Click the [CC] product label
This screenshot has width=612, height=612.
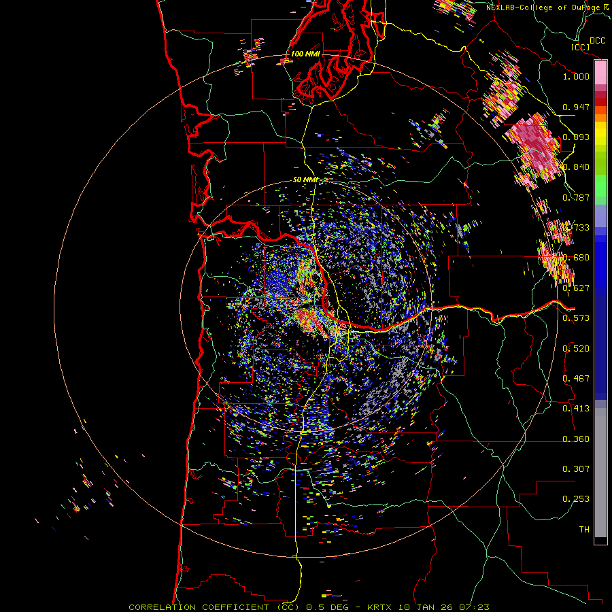click(x=580, y=47)
